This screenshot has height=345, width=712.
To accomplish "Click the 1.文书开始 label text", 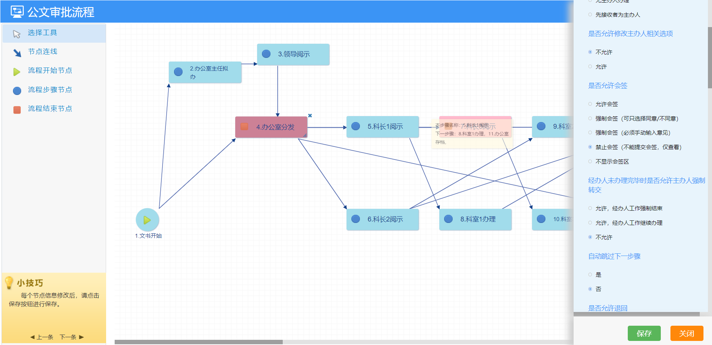I will coord(148,236).
